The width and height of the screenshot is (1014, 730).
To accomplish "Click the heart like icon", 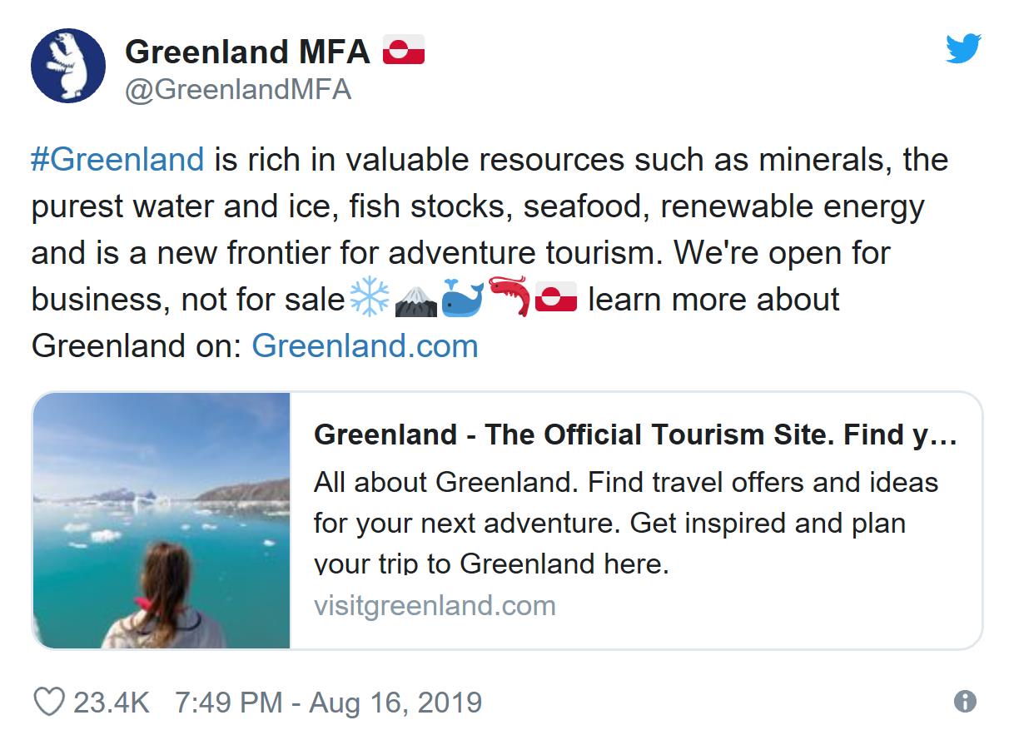I will [x=49, y=702].
